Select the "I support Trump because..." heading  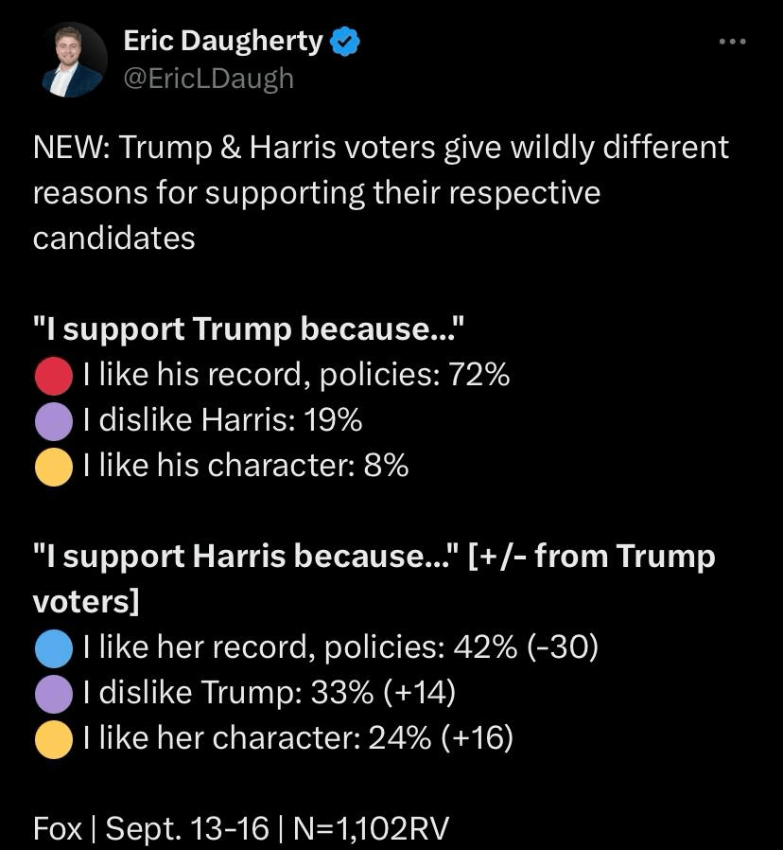250,329
